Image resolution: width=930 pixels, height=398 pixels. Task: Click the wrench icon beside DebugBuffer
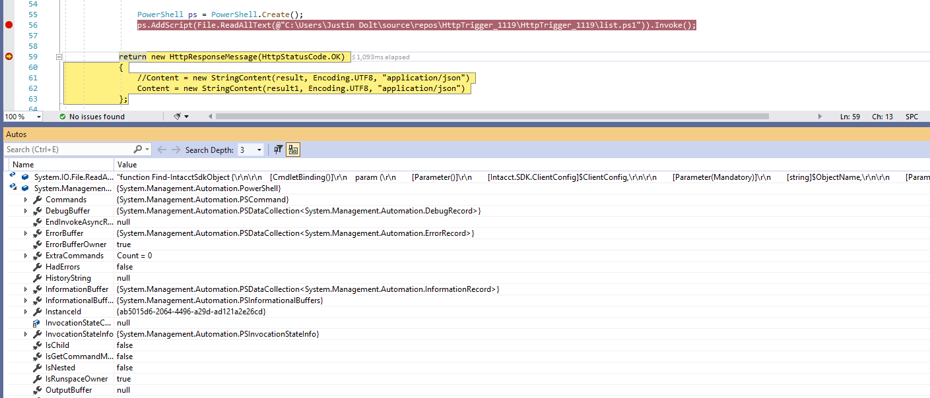pyautogui.click(x=37, y=211)
